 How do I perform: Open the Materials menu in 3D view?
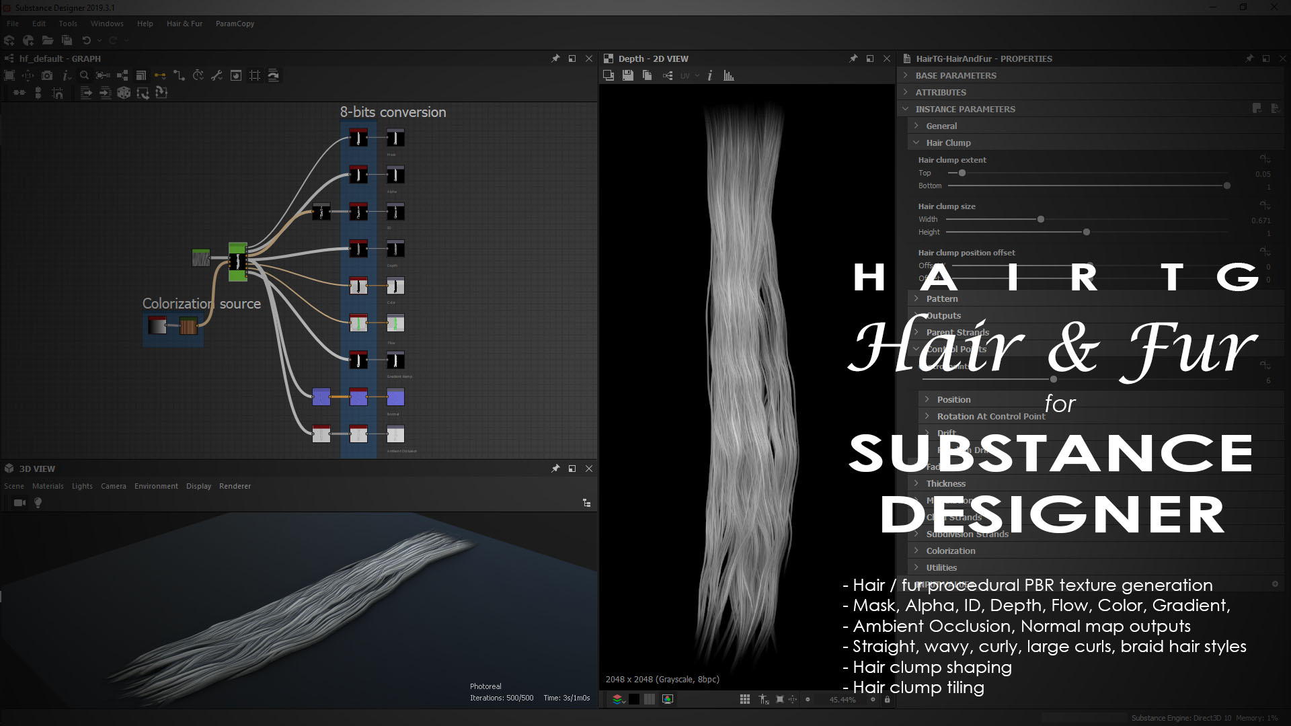click(x=48, y=486)
